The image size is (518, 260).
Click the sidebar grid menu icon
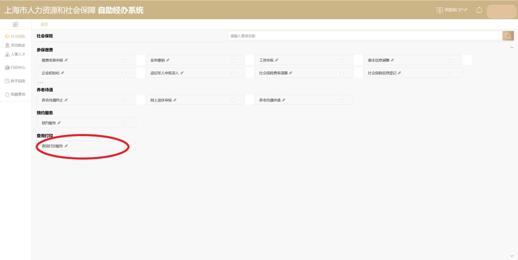click(15, 24)
